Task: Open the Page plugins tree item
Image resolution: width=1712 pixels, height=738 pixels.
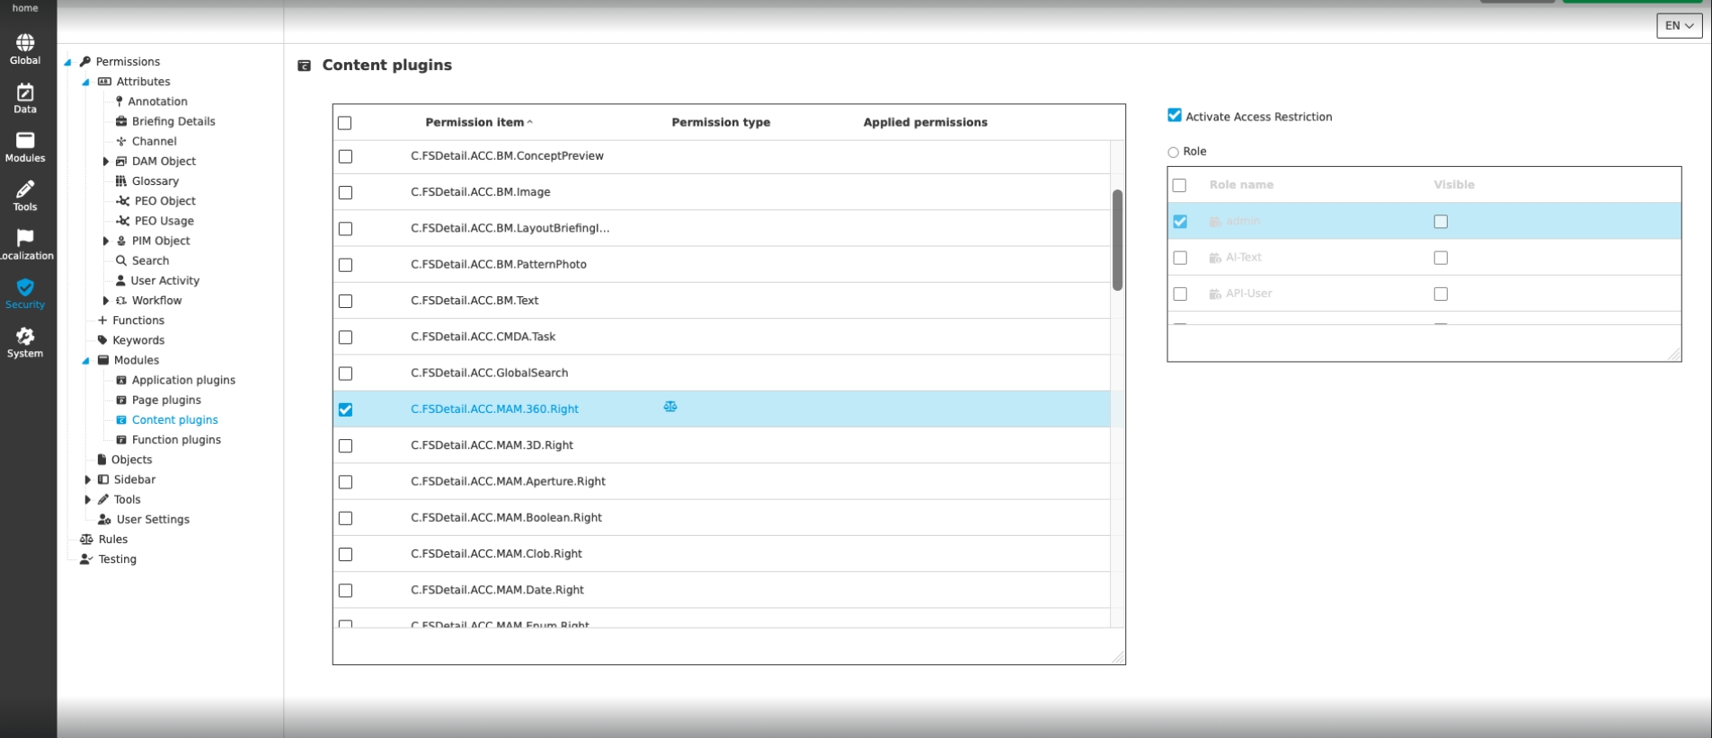Action: click(x=166, y=400)
